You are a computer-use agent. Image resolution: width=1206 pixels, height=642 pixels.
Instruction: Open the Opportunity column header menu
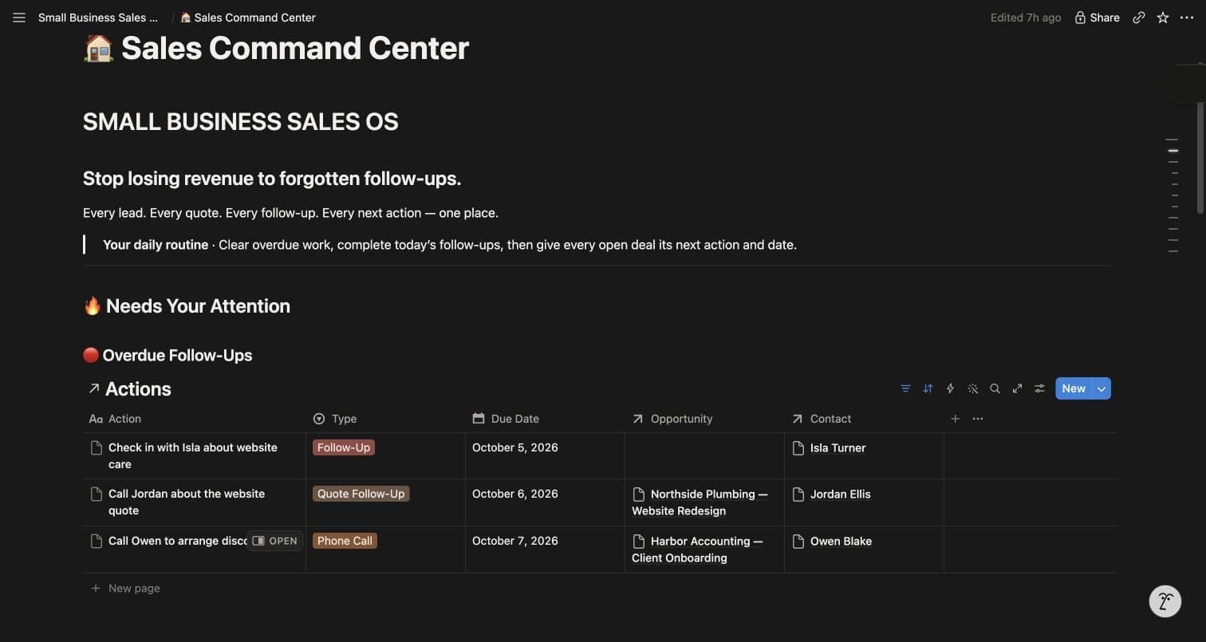705,419
